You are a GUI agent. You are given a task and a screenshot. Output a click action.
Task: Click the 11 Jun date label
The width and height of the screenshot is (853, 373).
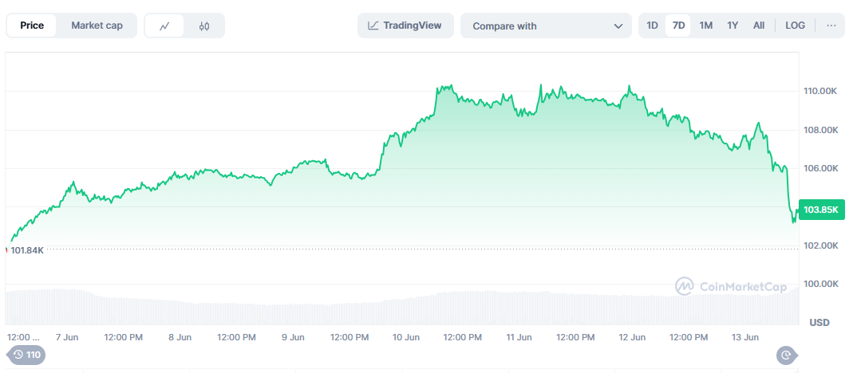(519, 337)
